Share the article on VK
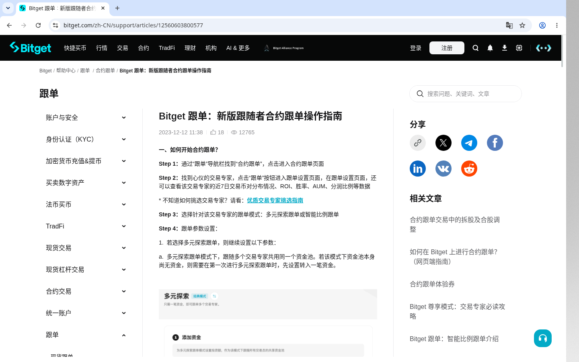The image size is (579, 362). pos(443,169)
